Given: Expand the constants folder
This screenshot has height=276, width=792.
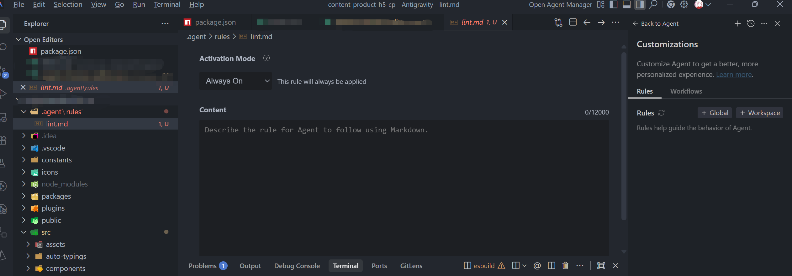Looking at the screenshot, I should click(x=24, y=160).
